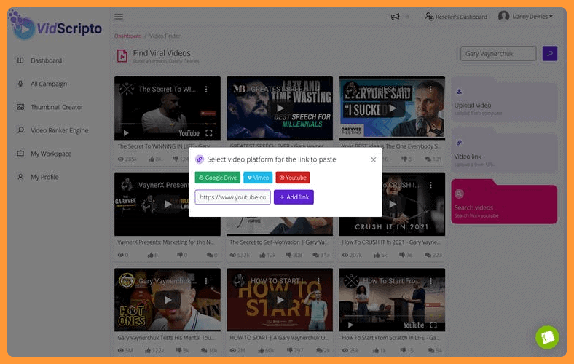Click the YouTube URL input field
This screenshot has width=574, height=364.
tap(233, 197)
